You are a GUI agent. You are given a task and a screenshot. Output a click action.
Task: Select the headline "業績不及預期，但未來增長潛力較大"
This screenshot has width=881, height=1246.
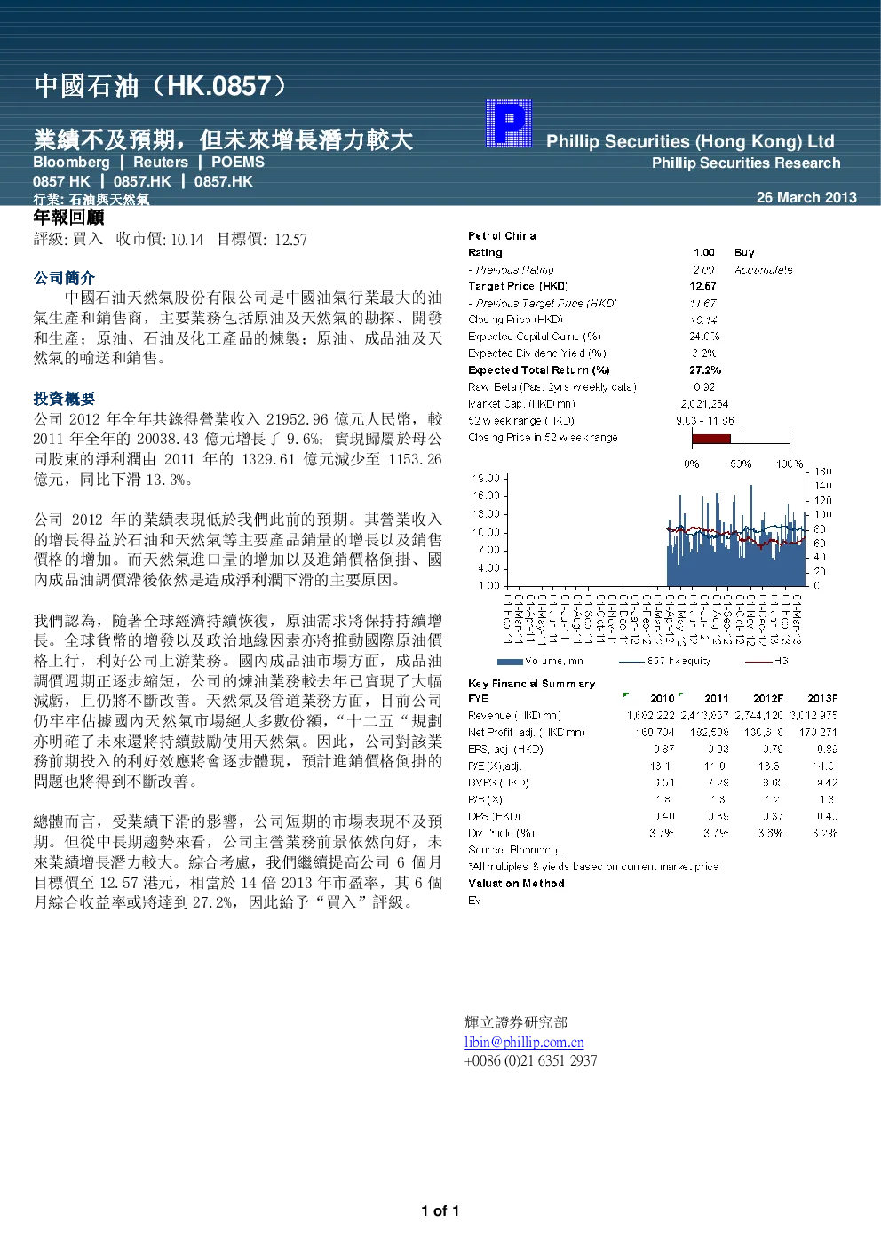click(223, 139)
